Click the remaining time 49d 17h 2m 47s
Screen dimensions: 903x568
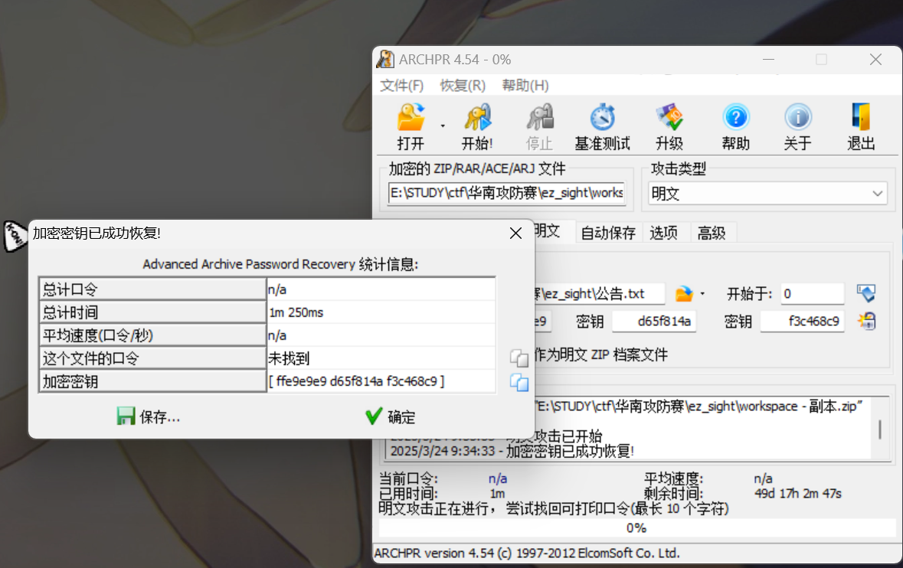(x=797, y=494)
